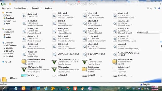Select file name d3dx10_38.dll

coord(123,29)
